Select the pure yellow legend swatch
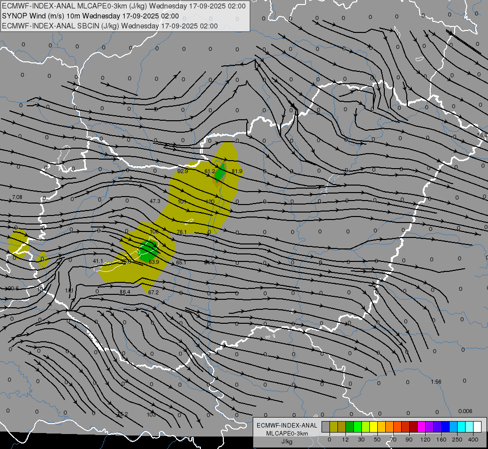 click(373, 427)
